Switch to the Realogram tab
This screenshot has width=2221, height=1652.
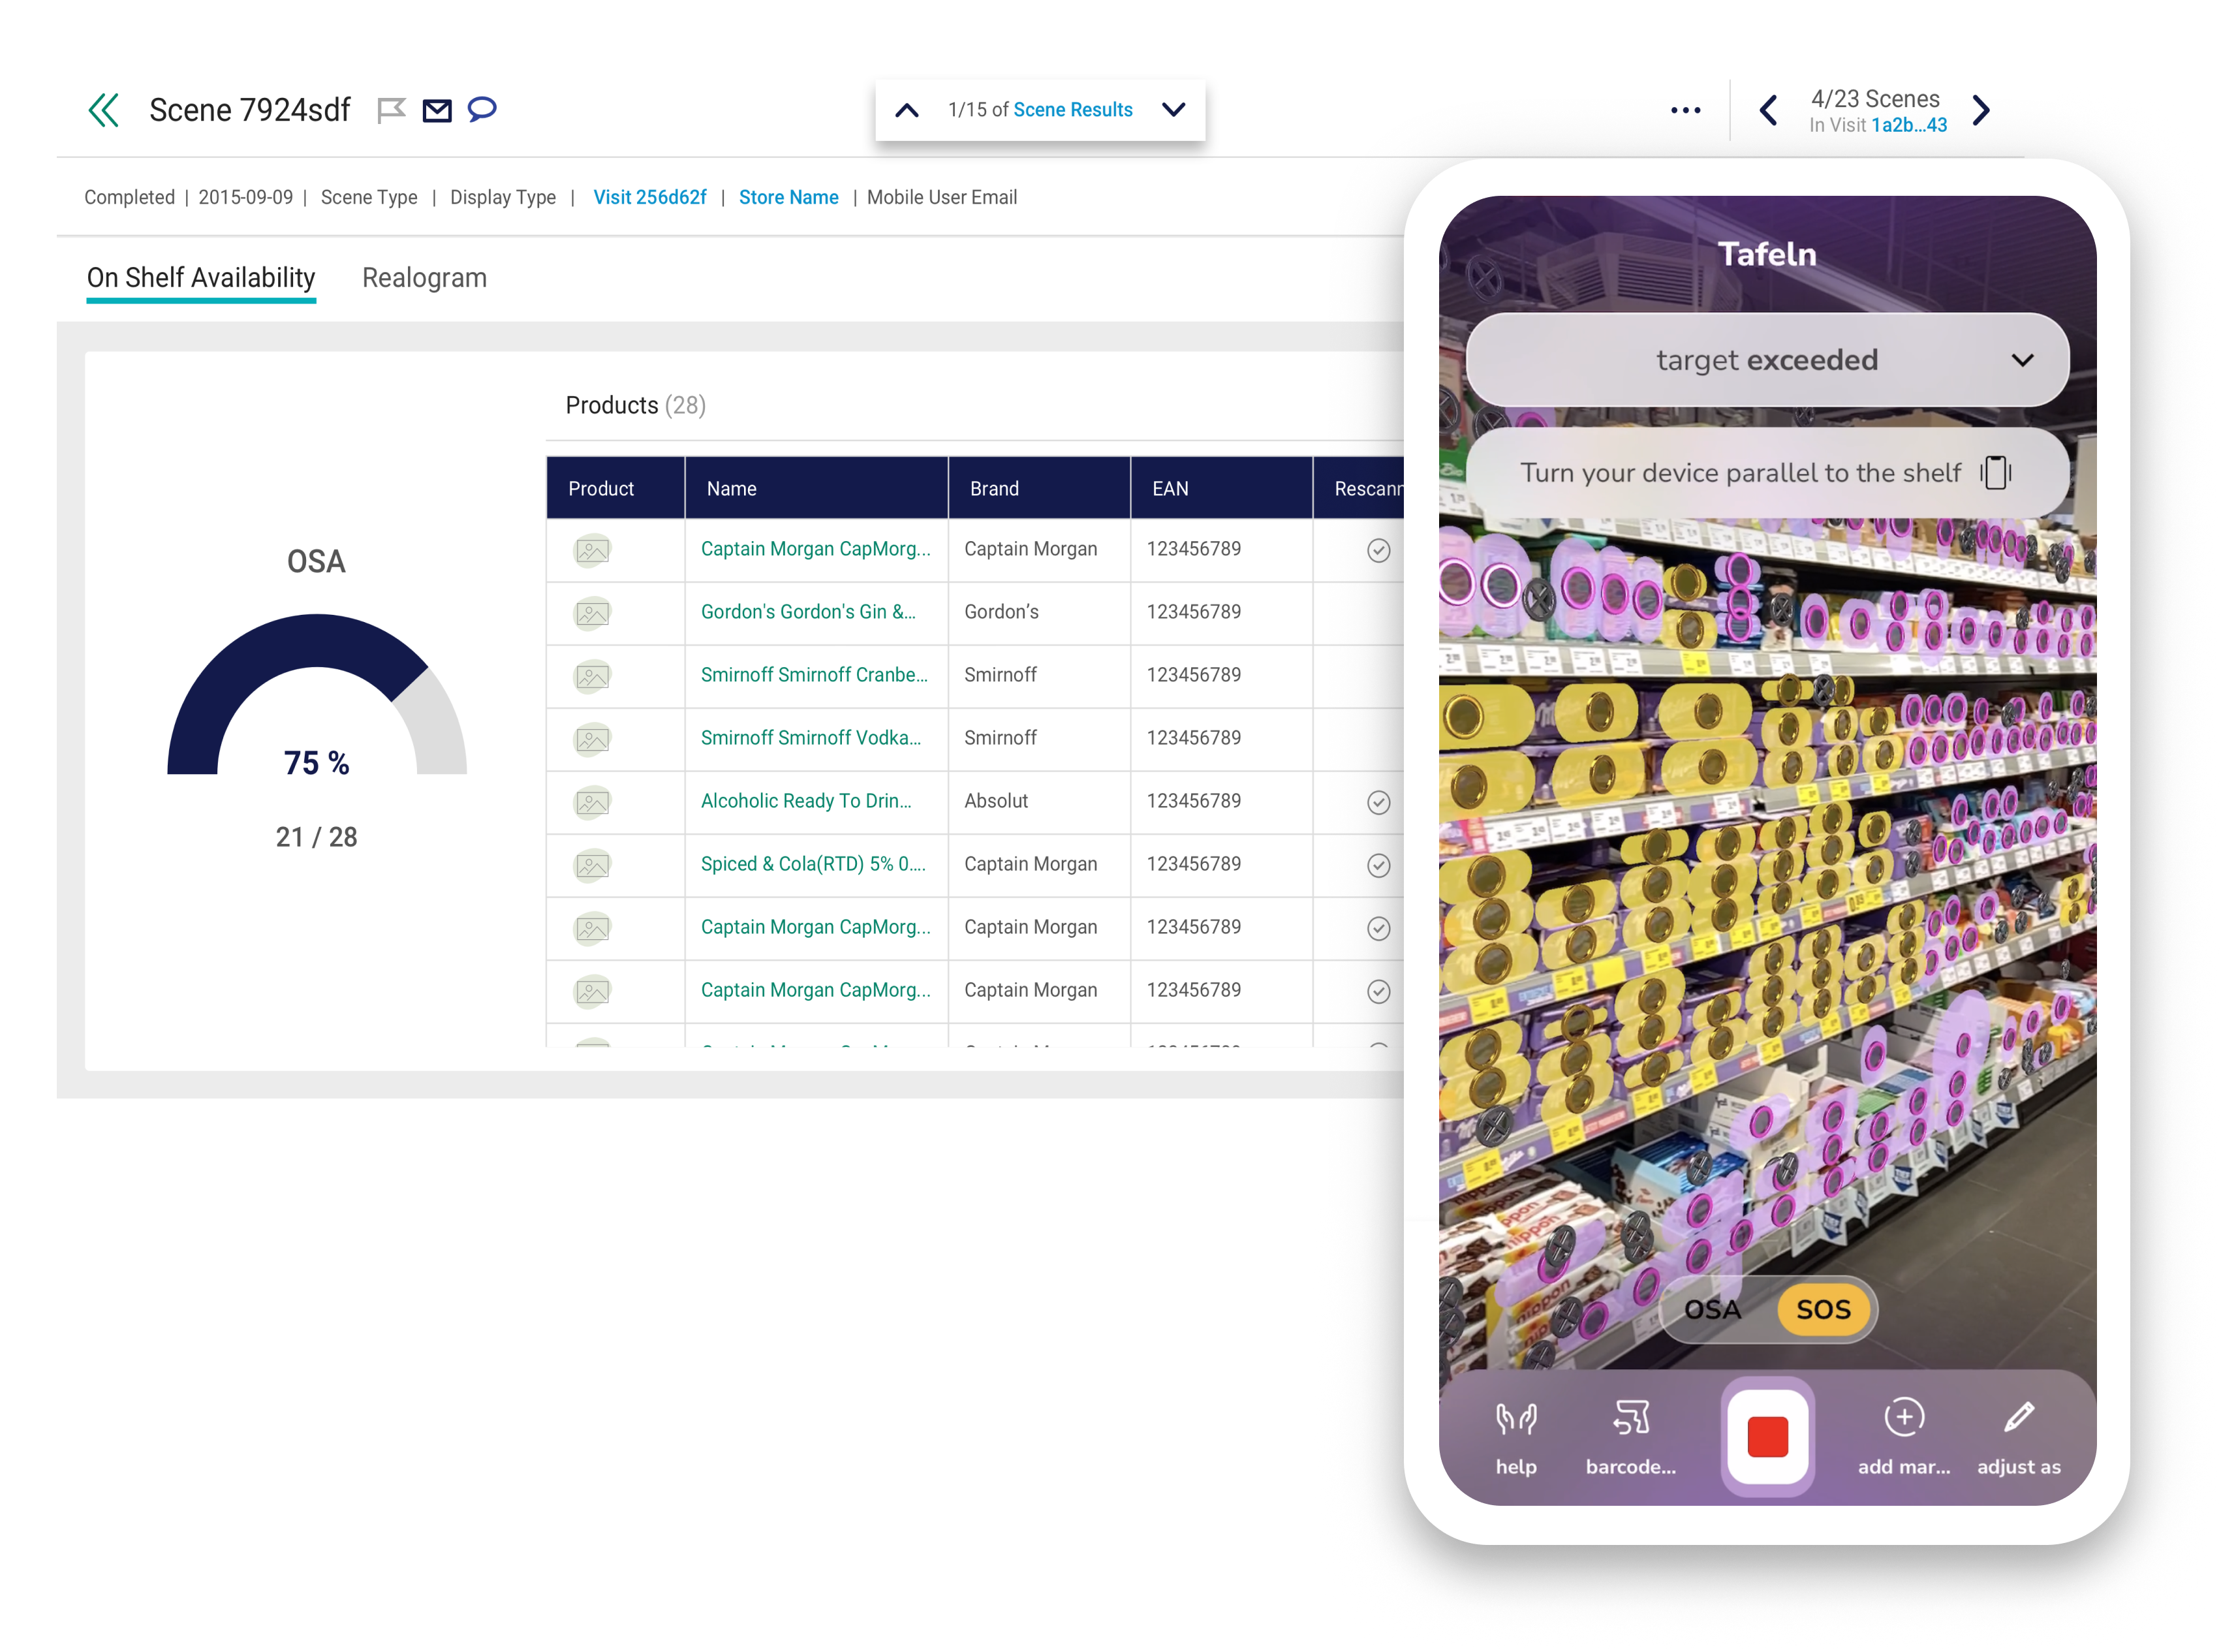coord(424,278)
